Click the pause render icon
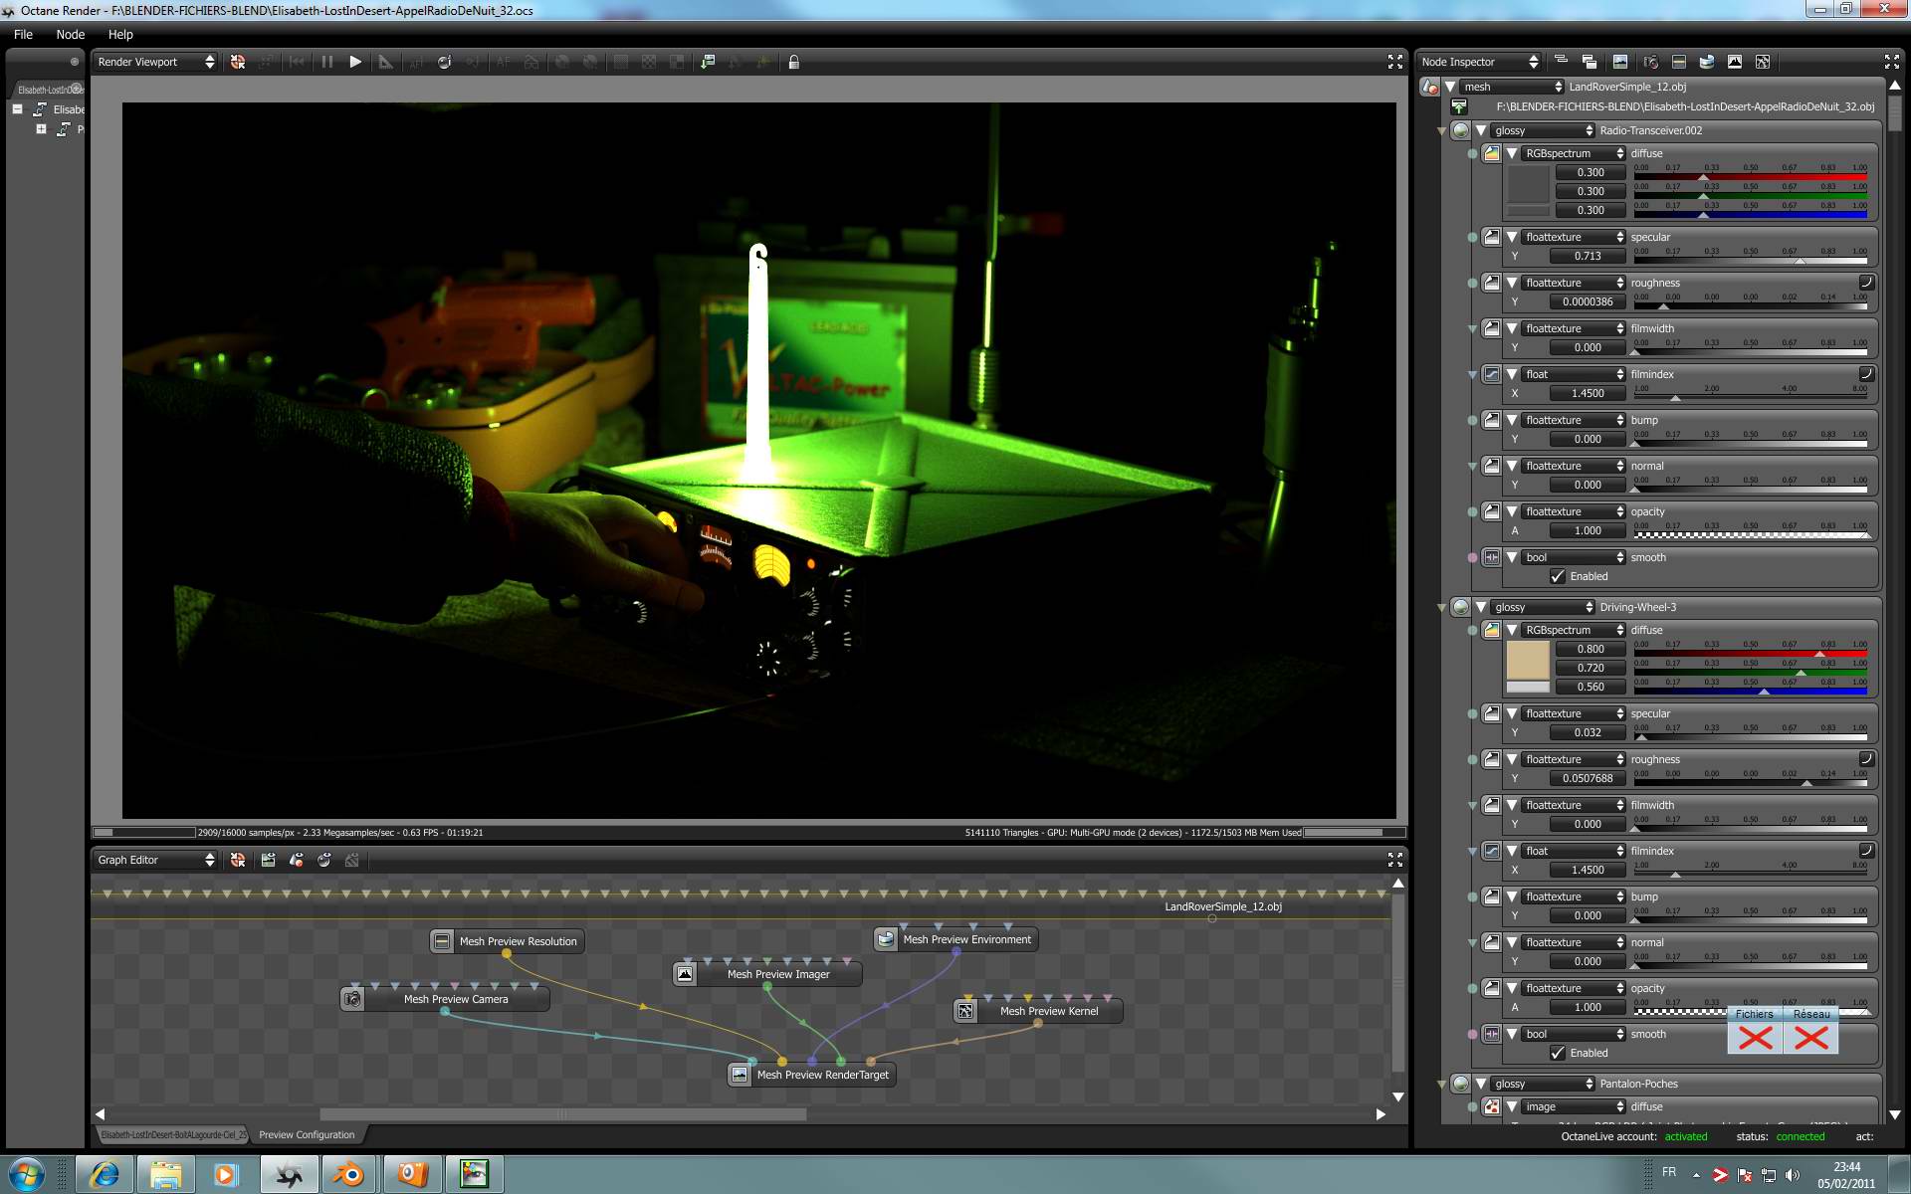 (326, 62)
